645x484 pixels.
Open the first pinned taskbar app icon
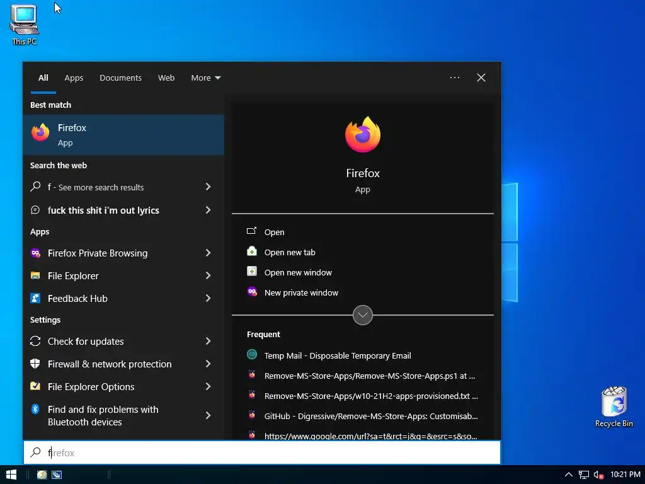coord(42,475)
